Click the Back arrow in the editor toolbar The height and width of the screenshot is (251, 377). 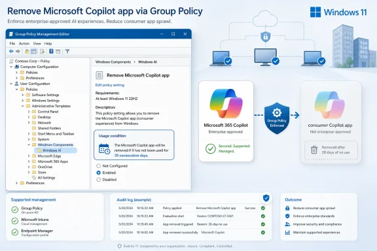[x=11, y=51]
